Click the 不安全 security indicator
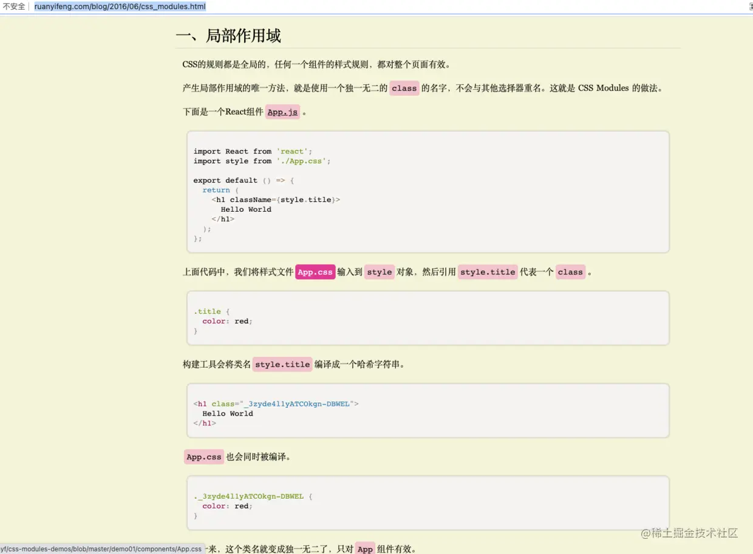 (x=14, y=7)
